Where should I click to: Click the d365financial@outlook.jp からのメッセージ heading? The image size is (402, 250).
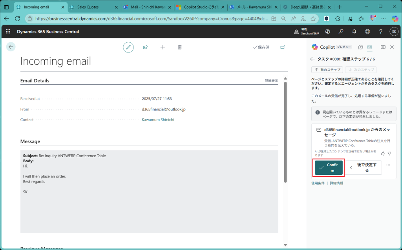(357, 132)
